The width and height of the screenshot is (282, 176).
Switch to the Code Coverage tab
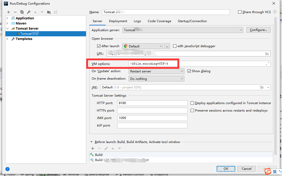(159, 21)
